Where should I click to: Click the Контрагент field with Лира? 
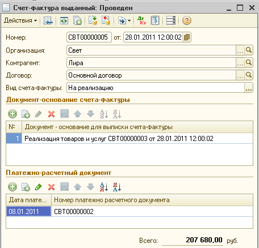[x=151, y=63]
